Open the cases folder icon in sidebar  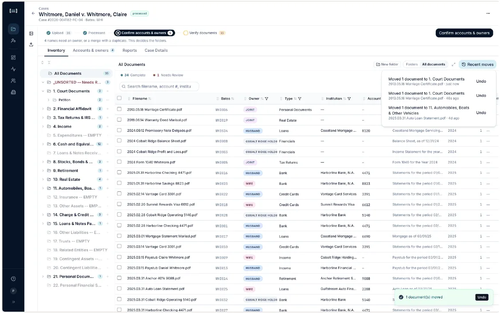13,29
